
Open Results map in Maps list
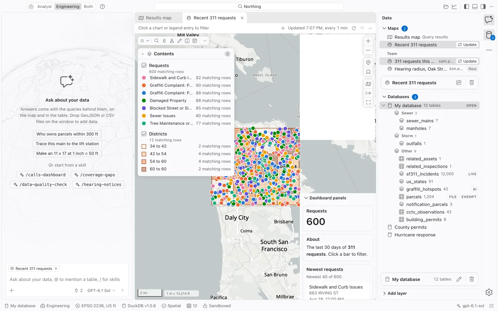coord(430,37)
